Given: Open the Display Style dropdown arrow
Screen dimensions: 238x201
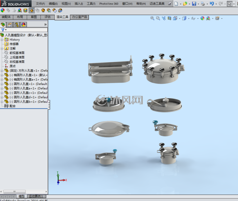Looking at the screenshot, I should 189,19.
